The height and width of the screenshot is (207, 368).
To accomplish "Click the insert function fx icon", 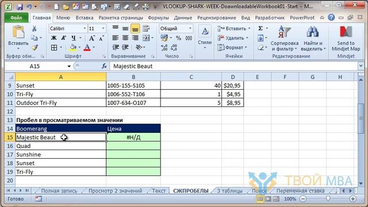I will click(105, 66).
